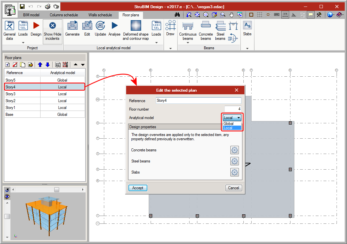Switch to the BIM model tab
This screenshot has width=347, height=244.
[x=31, y=15]
